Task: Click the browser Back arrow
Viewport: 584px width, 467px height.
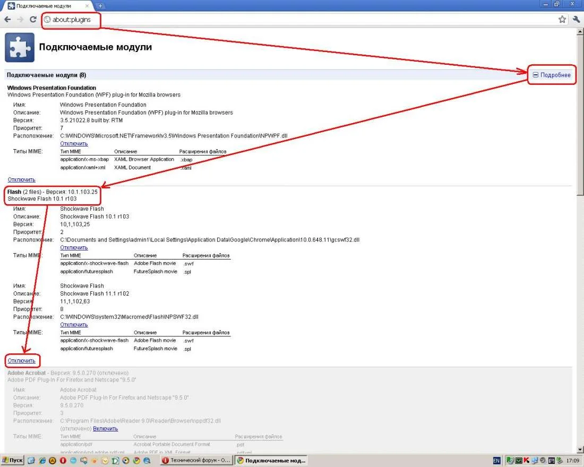Action: [x=7, y=19]
